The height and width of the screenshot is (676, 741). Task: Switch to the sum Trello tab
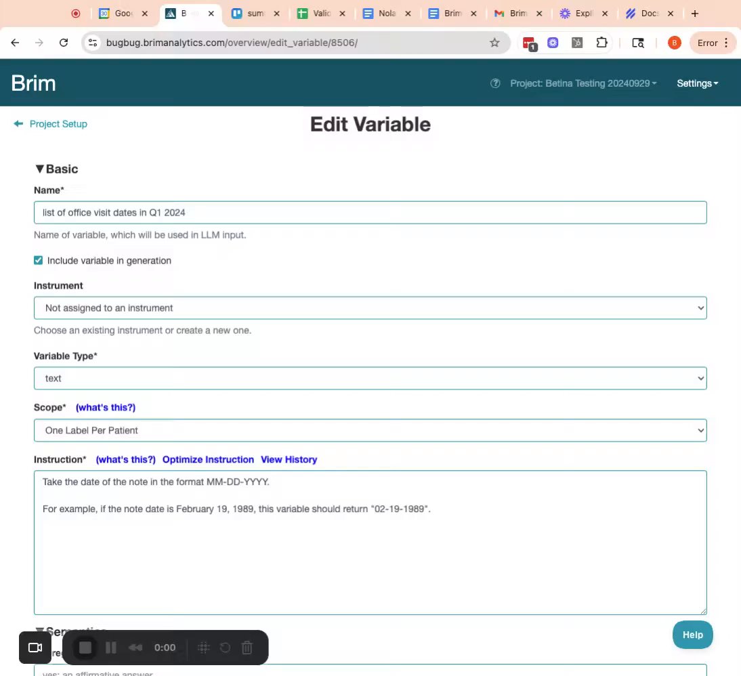point(255,14)
